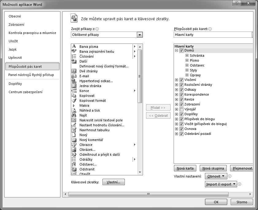
Task: Select the Nový komentář comment icon
Action: point(74,140)
